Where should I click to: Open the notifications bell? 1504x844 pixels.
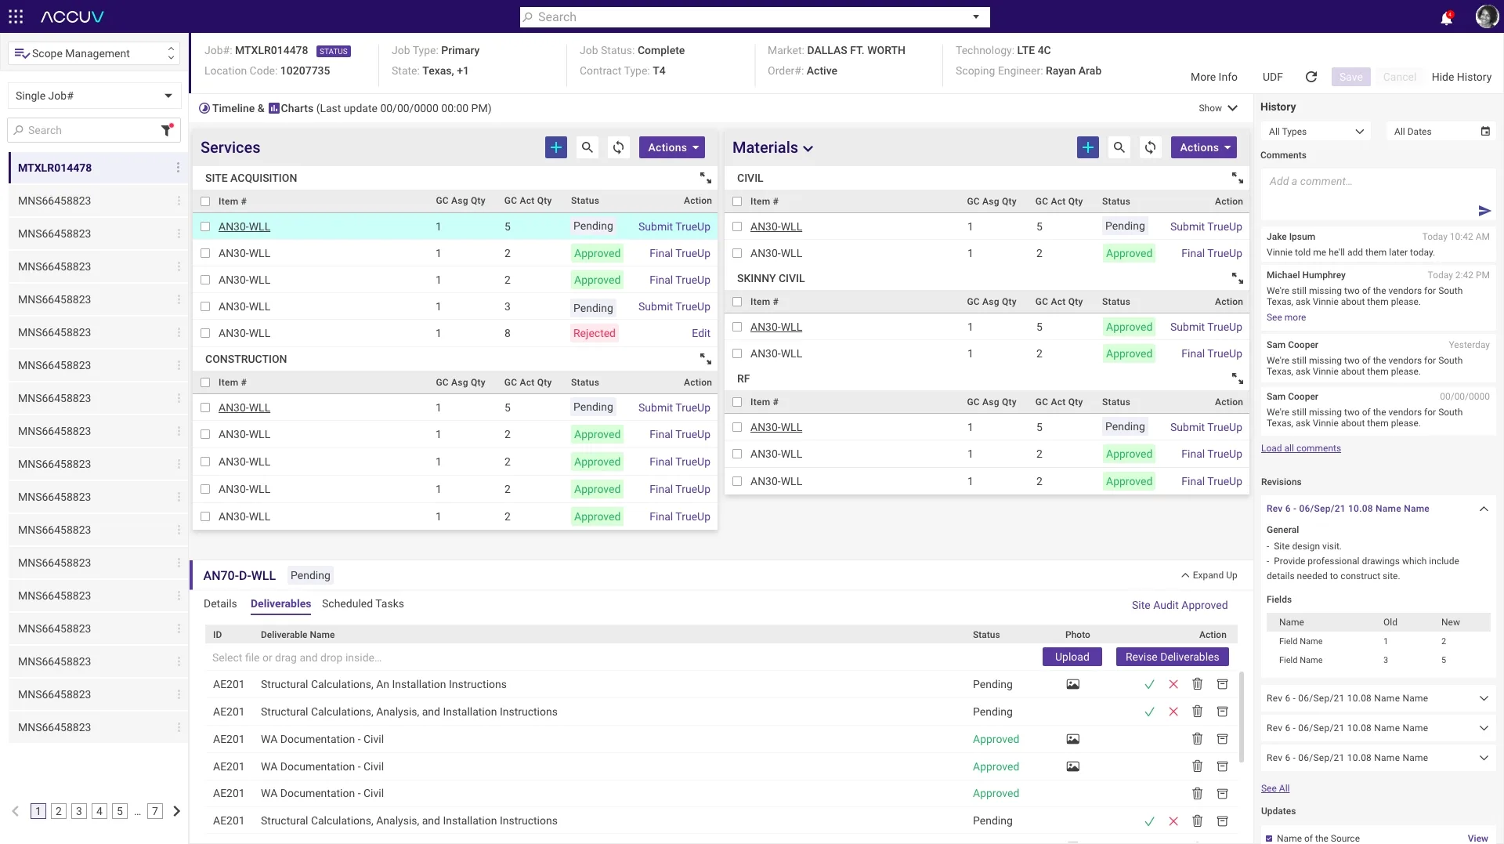(1446, 17)
